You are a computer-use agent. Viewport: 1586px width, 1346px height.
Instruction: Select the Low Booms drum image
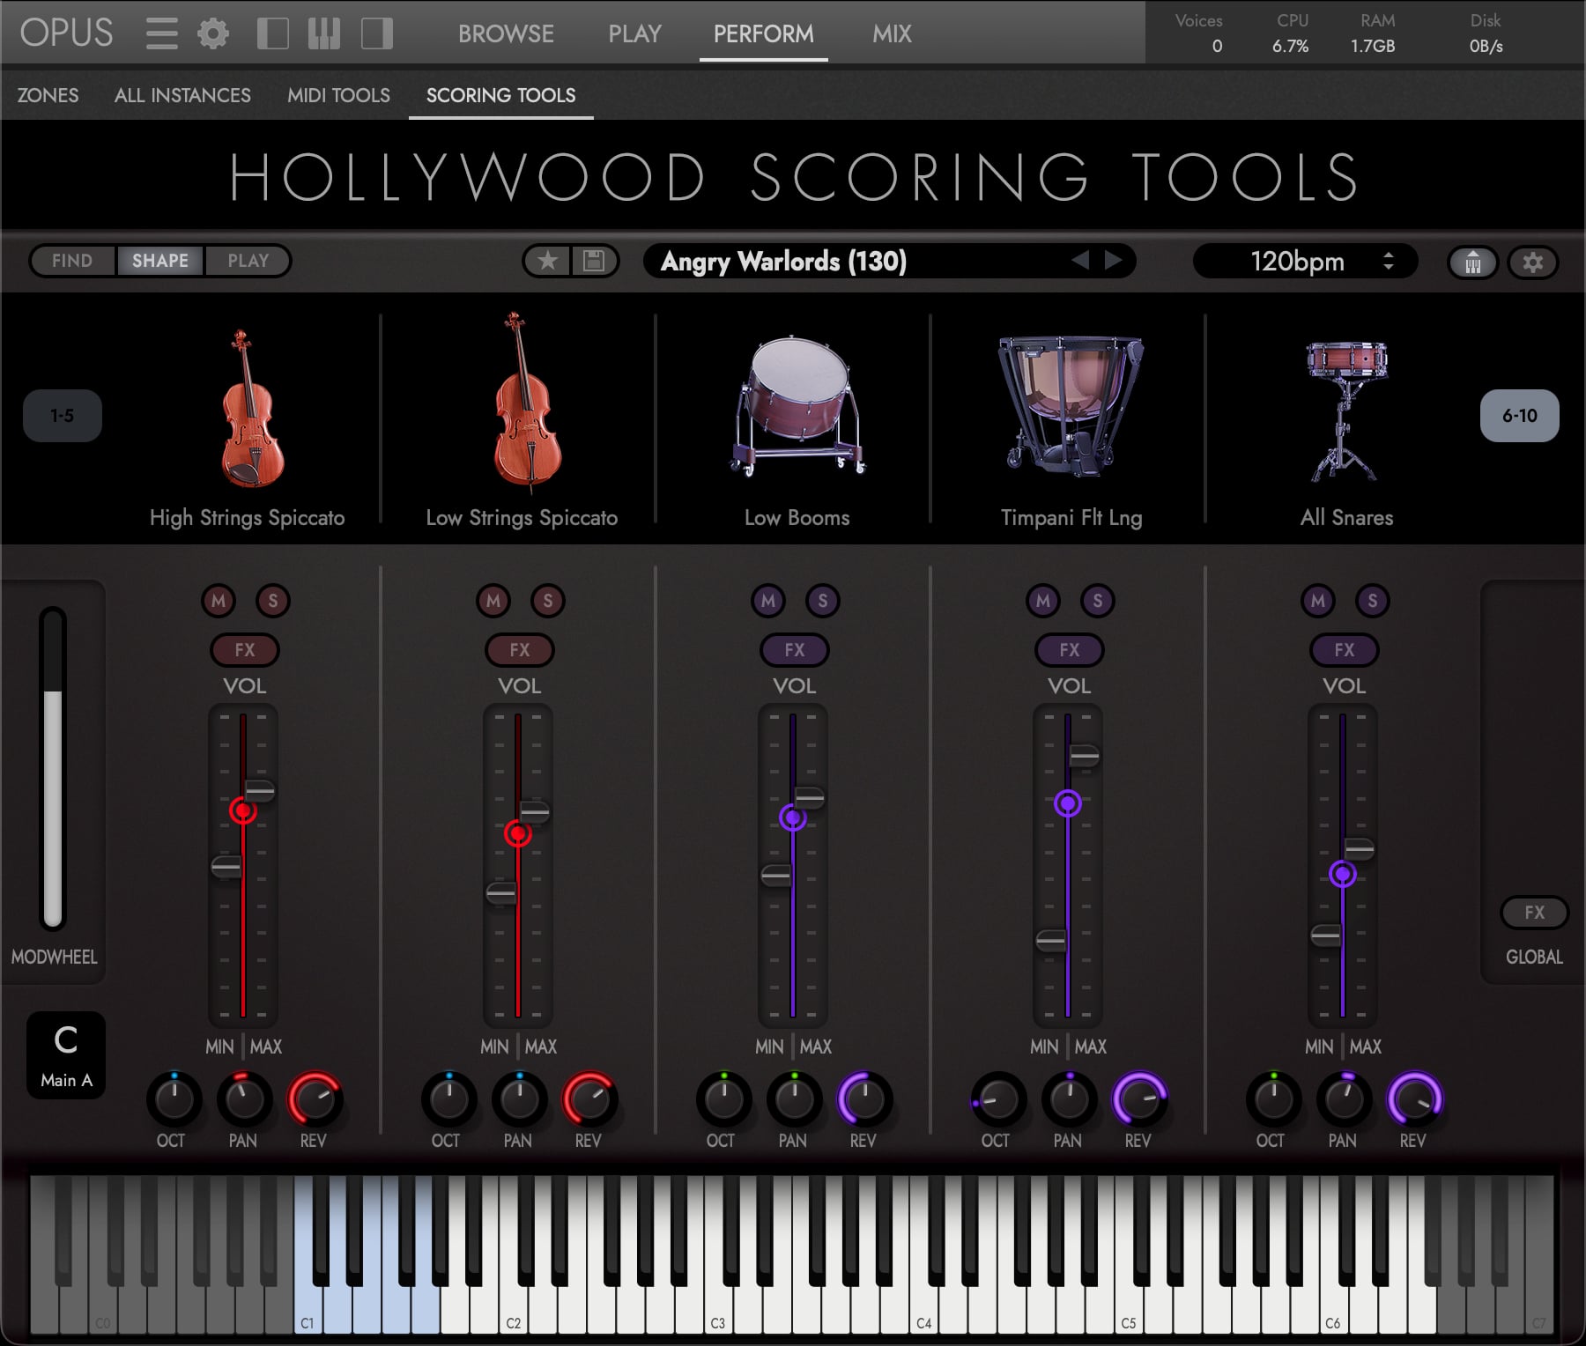[x=798, y=405]
